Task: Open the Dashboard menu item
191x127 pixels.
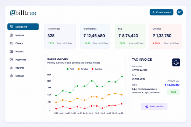Action: (23, 27)
